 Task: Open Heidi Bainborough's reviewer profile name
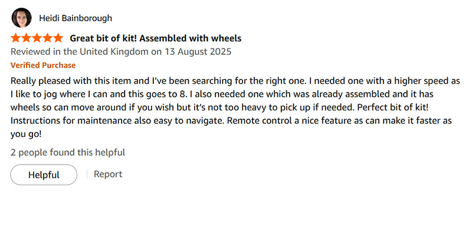coord(75,18)
